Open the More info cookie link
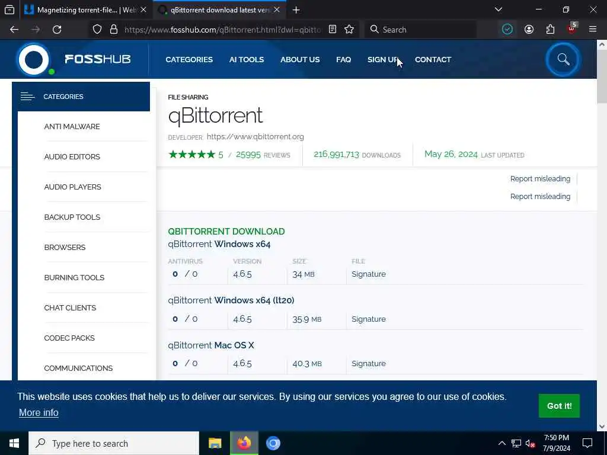Viewport: 607px width, 455px height. point(39,413)
